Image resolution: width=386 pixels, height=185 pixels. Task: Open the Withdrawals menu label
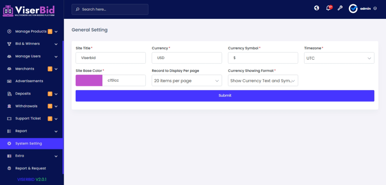click(x=26, y=106)
